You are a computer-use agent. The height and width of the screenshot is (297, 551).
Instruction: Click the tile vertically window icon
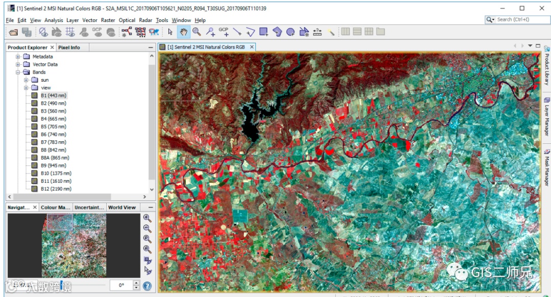357,32
